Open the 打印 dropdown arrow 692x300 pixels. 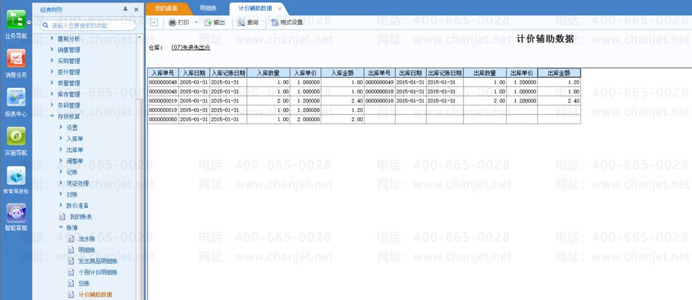(196, 22)
